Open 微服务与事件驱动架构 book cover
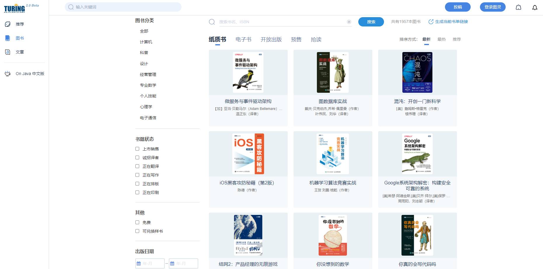The height and width of the screenshot is (269, 543). point(248,72)
